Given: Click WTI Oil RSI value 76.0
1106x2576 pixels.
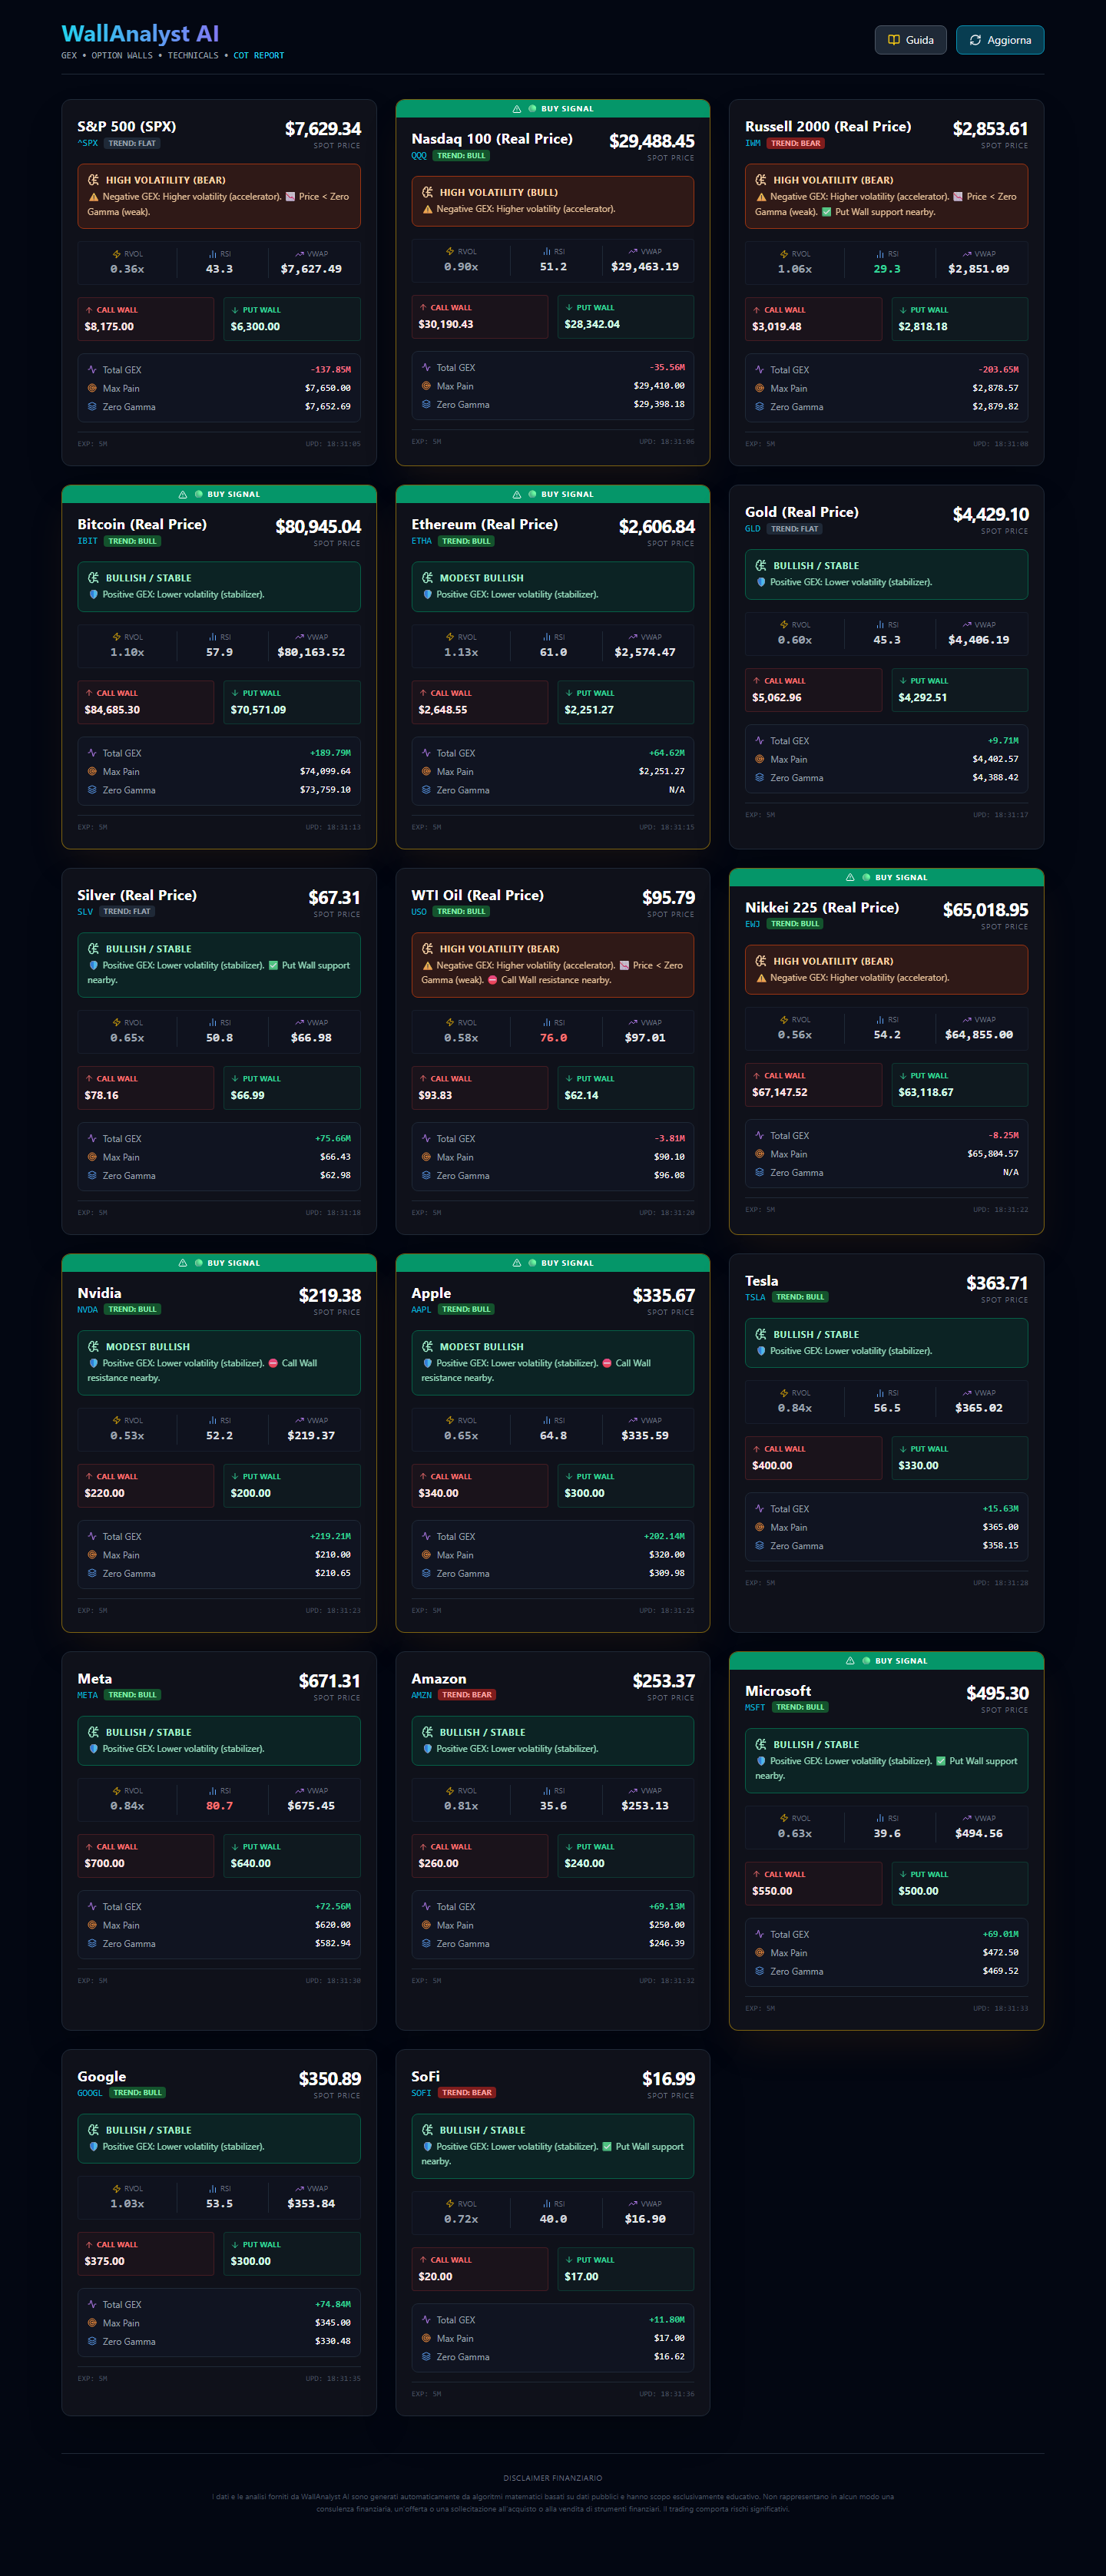Looking at the screenshot, I should [x=553, y=1038].
